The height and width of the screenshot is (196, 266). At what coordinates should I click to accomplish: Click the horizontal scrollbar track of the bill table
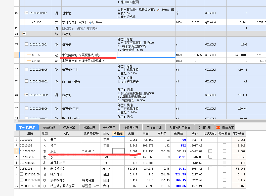pyautogui.click(x=142, y=121)
